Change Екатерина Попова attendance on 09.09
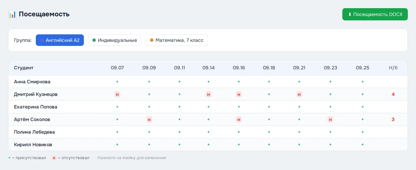Viewport: 416px width, 170px height. point(149,107)
